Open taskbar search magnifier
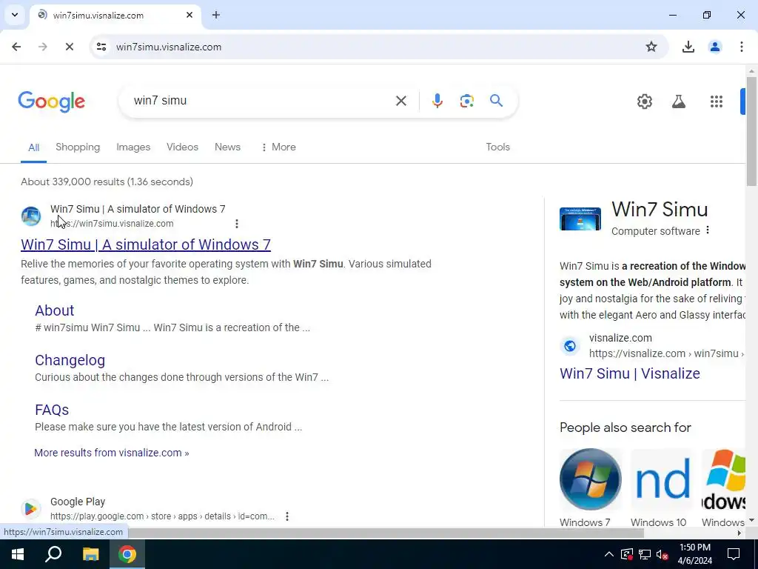 click(53, 554)
